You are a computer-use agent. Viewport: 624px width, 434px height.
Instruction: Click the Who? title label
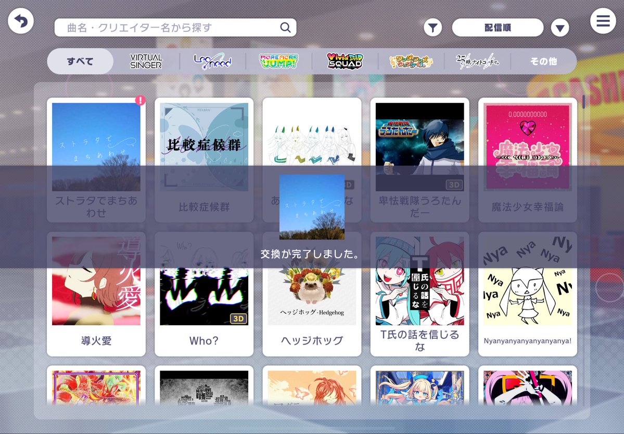click(x=204, y=341)
